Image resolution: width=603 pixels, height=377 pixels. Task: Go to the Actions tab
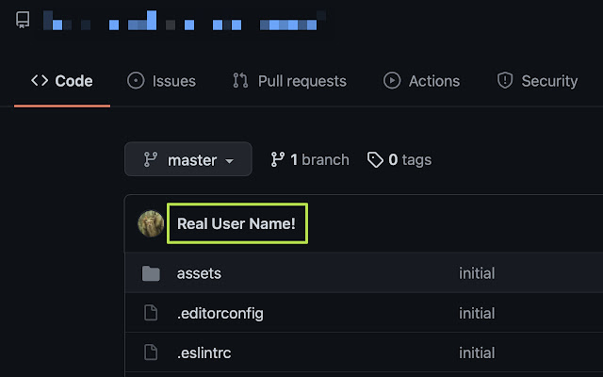click(x=422, y=81)
